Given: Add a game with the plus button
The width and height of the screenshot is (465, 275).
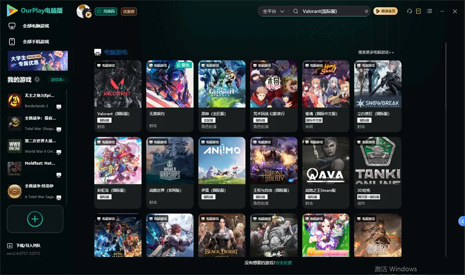Looking at the screenshot, I should point(35,219).
